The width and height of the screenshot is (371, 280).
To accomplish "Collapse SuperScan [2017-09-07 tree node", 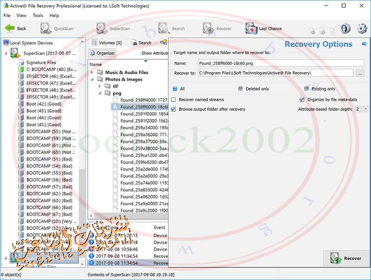I will pos(5,53).
